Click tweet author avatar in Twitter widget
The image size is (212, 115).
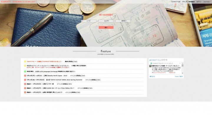click(x=150, y=66)
